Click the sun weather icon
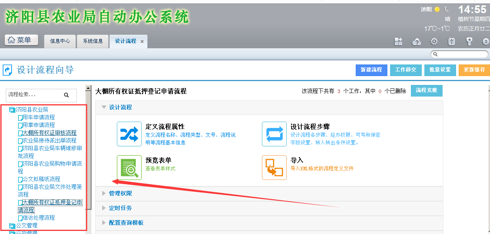Screen dimensions: 490x234 pos(437,9)
